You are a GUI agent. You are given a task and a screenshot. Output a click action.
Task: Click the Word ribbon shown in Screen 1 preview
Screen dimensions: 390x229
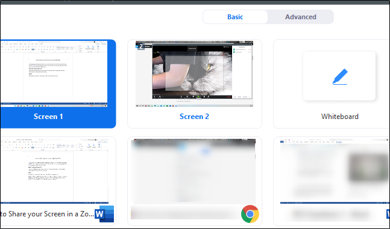(x=54, y=47)
